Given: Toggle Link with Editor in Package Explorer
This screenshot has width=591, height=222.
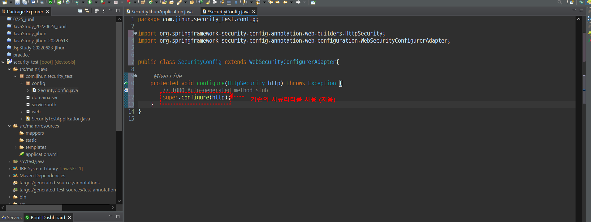Looking at the screenshot, I should pyautogui.click(x=87, y=10).
